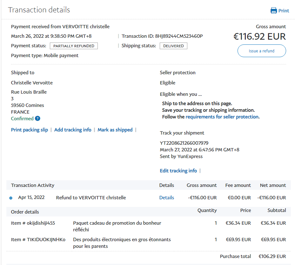This screenshot has width=295, height=265.
Task: Select item number okijdishiji455
Action: [x=33, y=223]
